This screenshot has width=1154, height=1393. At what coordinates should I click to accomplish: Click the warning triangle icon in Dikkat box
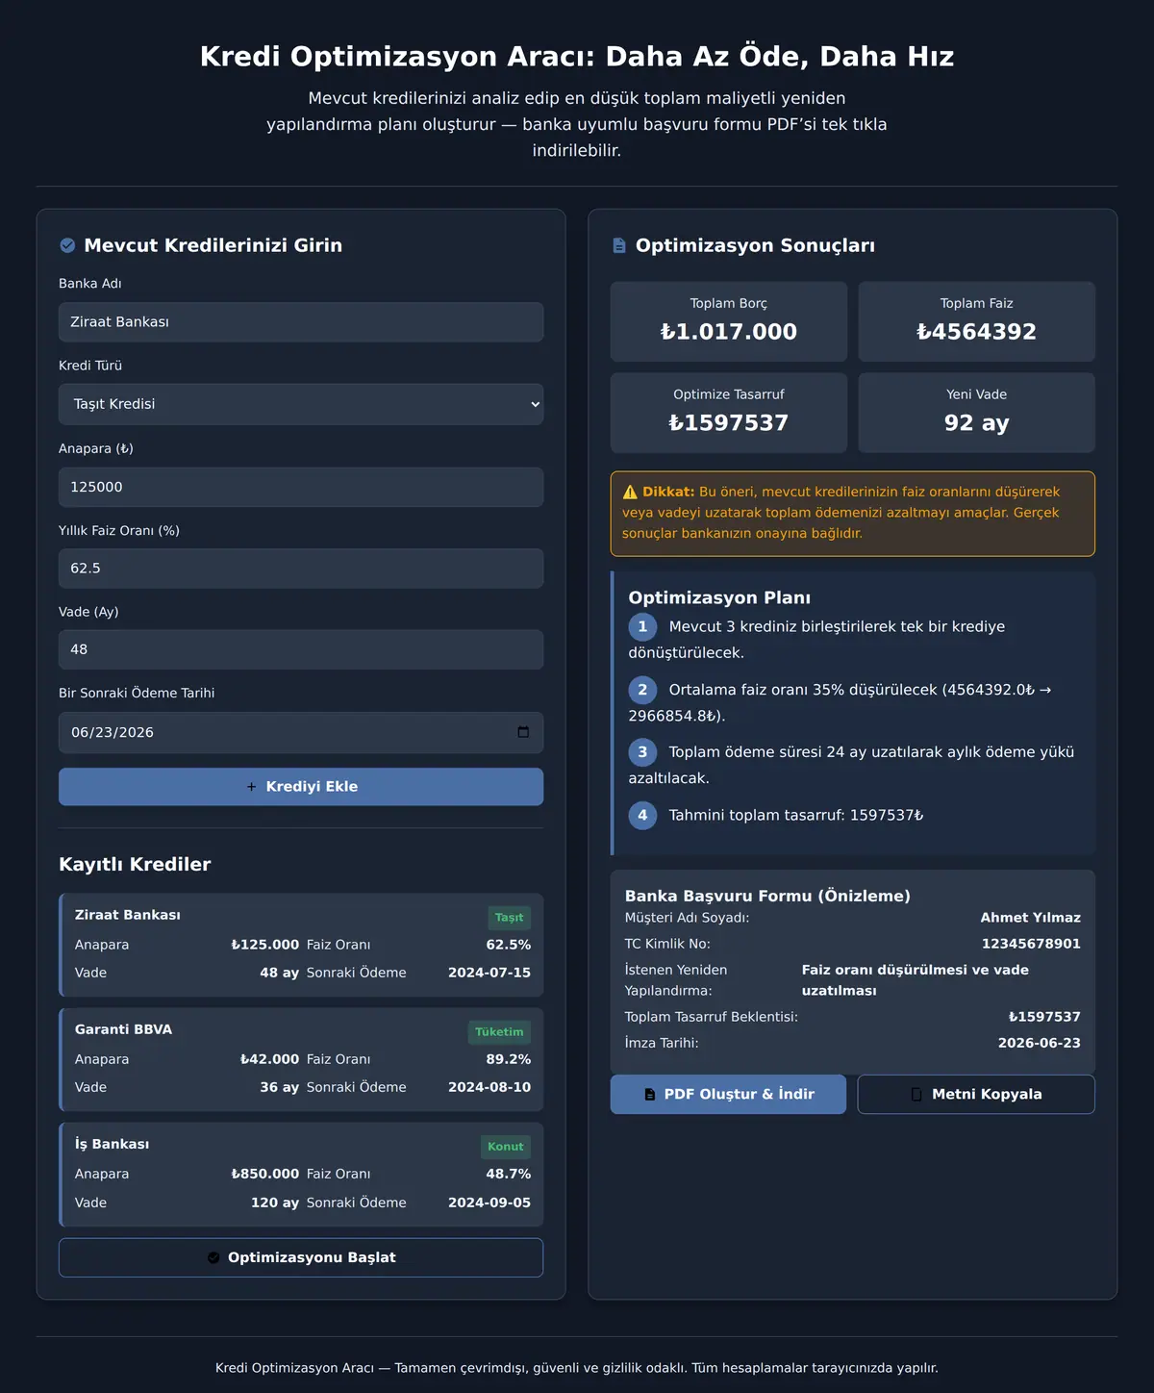point(630,492)
